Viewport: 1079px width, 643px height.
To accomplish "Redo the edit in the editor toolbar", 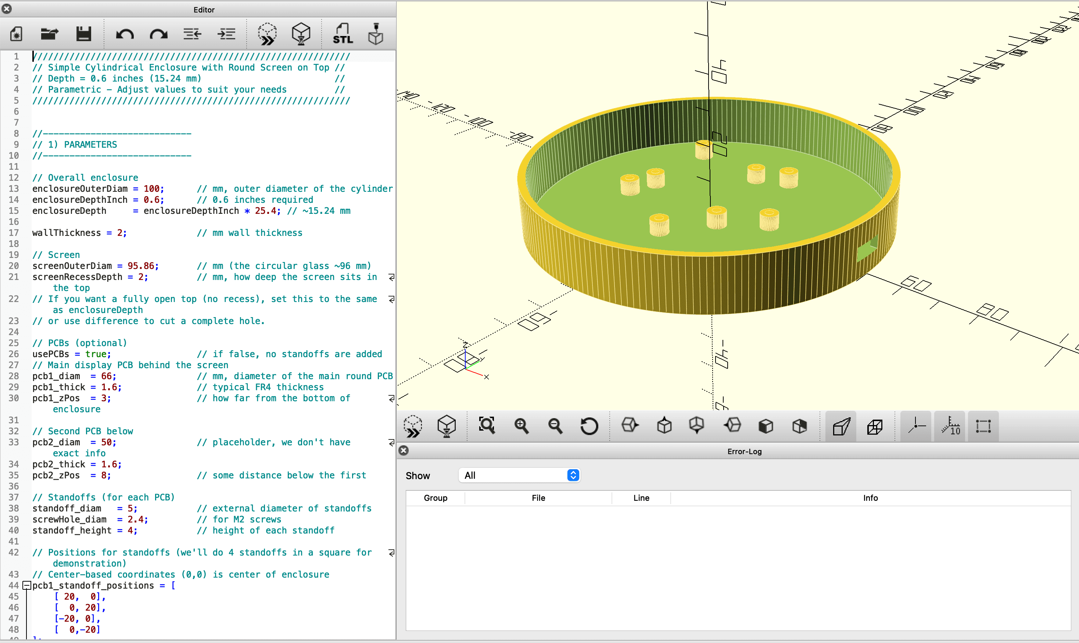I will point(159,34).
